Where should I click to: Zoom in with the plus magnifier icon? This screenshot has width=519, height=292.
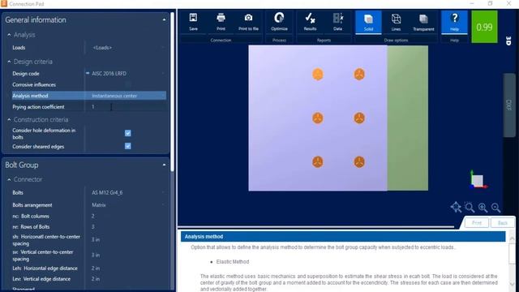point(483,208)
